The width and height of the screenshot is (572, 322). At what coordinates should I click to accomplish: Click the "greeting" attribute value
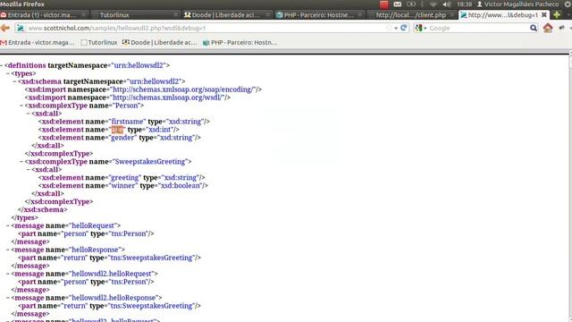click(125, 178)
